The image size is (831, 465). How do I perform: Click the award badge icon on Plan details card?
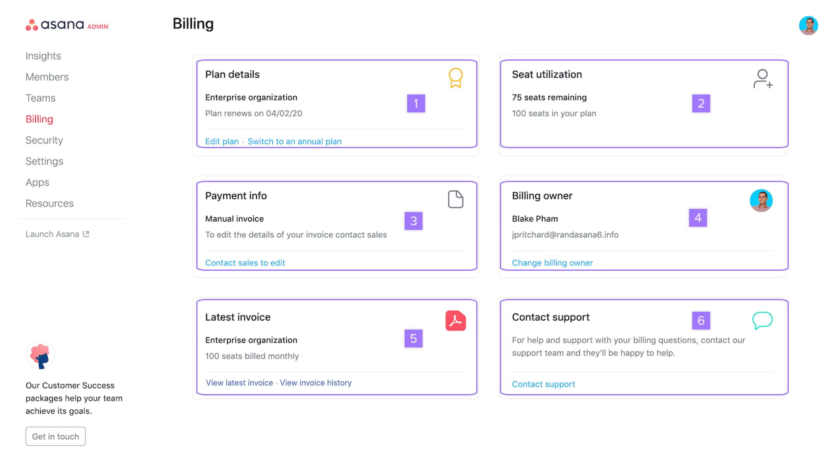tap(455, 78)
